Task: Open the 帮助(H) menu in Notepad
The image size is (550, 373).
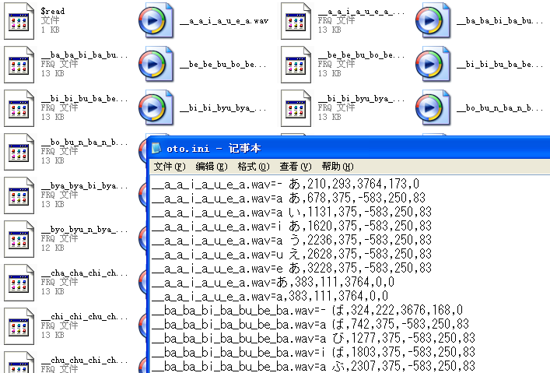Action: (x=338, y=167)
